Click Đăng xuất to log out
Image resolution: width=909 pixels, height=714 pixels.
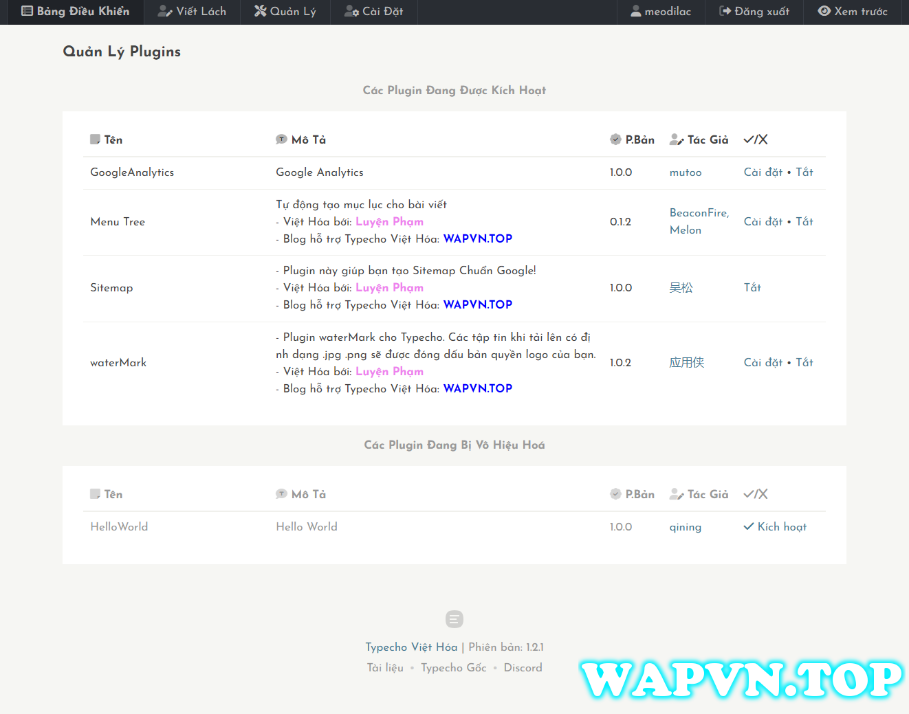[x=754, y=12]
